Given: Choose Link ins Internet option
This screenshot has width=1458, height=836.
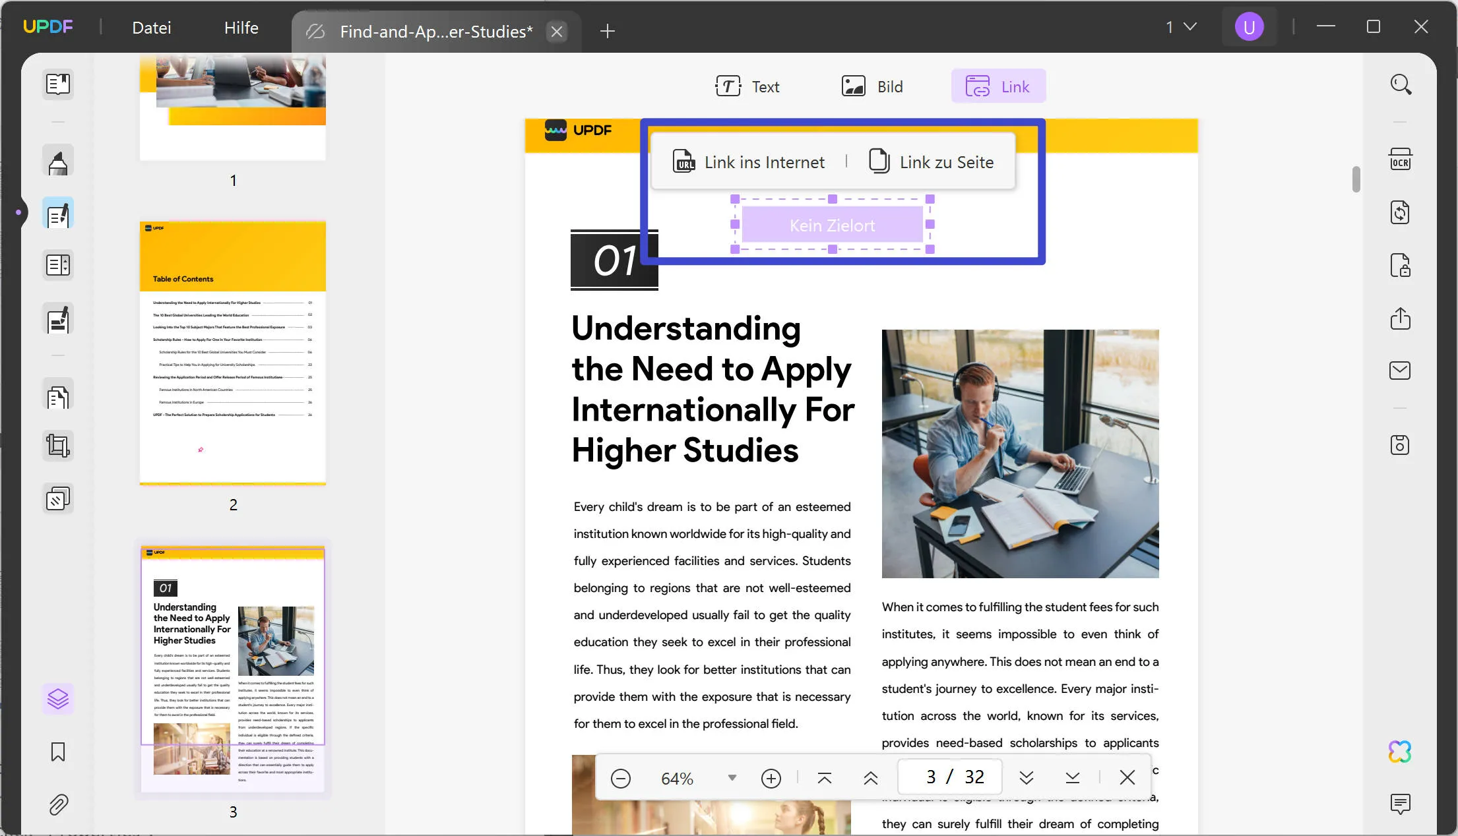Looking at the screenshot, I should click(x=749, y=162).
